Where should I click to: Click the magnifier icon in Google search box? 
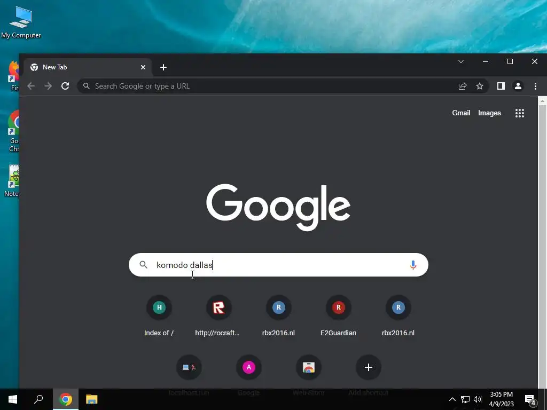143,265
